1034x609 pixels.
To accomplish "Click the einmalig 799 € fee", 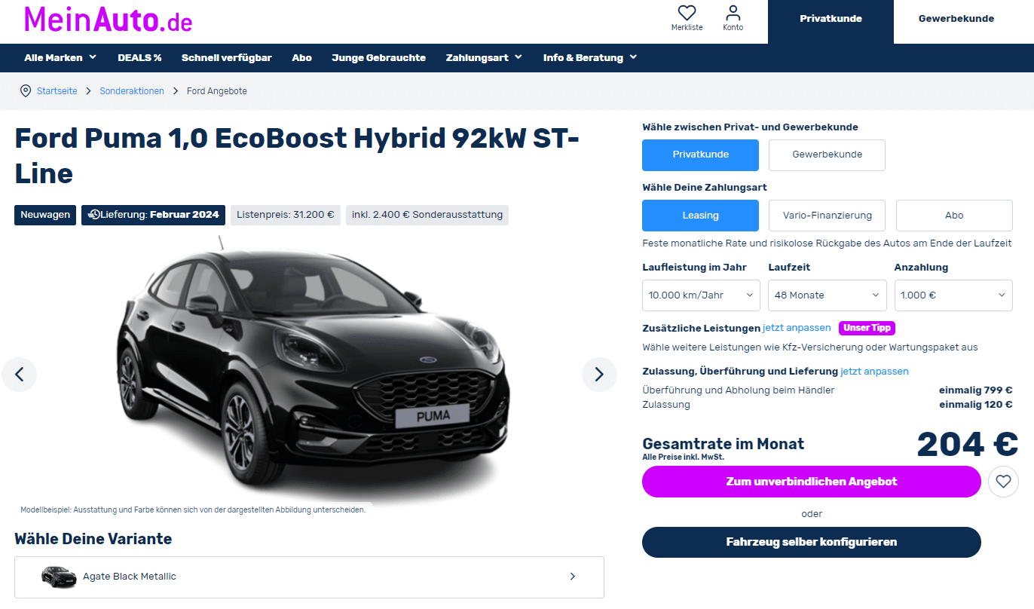I will coord(976,390).
